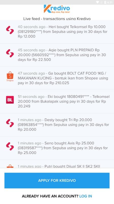Tap the battery icon in status bar
This screenshot has height=204, width=114.
105,2
